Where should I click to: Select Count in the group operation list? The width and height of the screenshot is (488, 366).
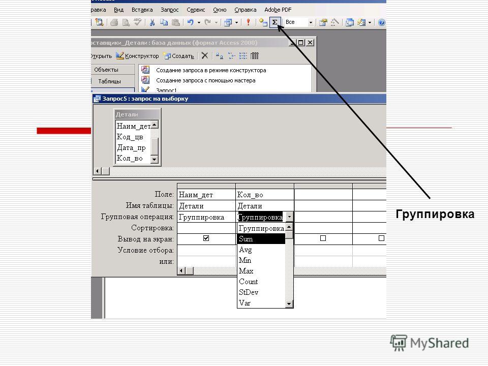point(261,281)
